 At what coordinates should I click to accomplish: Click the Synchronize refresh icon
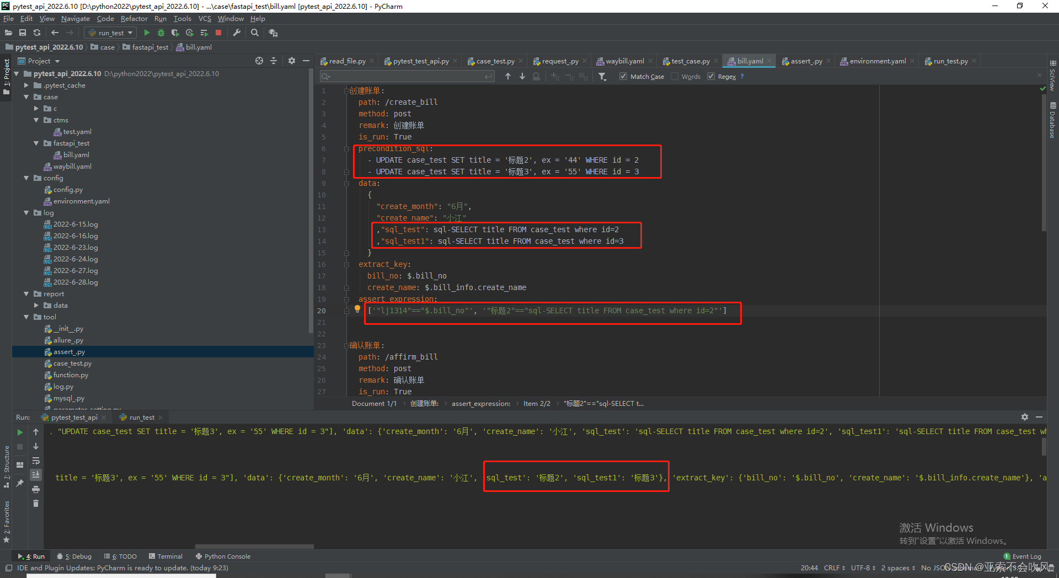(x=37, y=33)
